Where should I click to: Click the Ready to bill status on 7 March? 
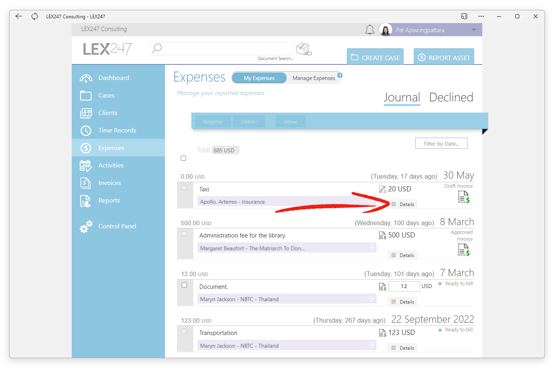(456, 284)
